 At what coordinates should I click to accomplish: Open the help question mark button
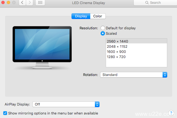[x=171, y=113]
